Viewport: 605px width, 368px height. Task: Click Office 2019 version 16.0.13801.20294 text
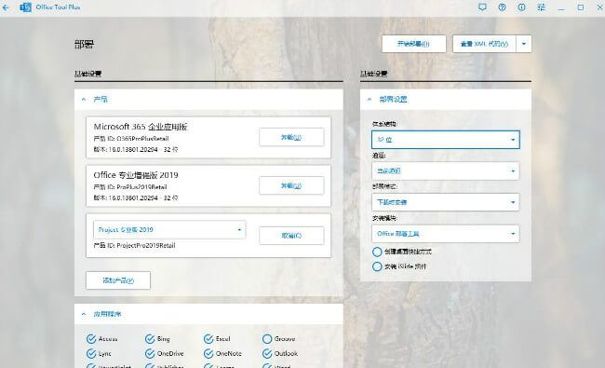pos(136,198)
